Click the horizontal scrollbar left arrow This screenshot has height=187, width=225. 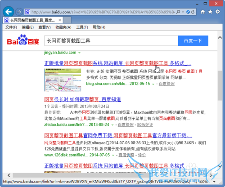pyautogui.click(x=9, y=175)
